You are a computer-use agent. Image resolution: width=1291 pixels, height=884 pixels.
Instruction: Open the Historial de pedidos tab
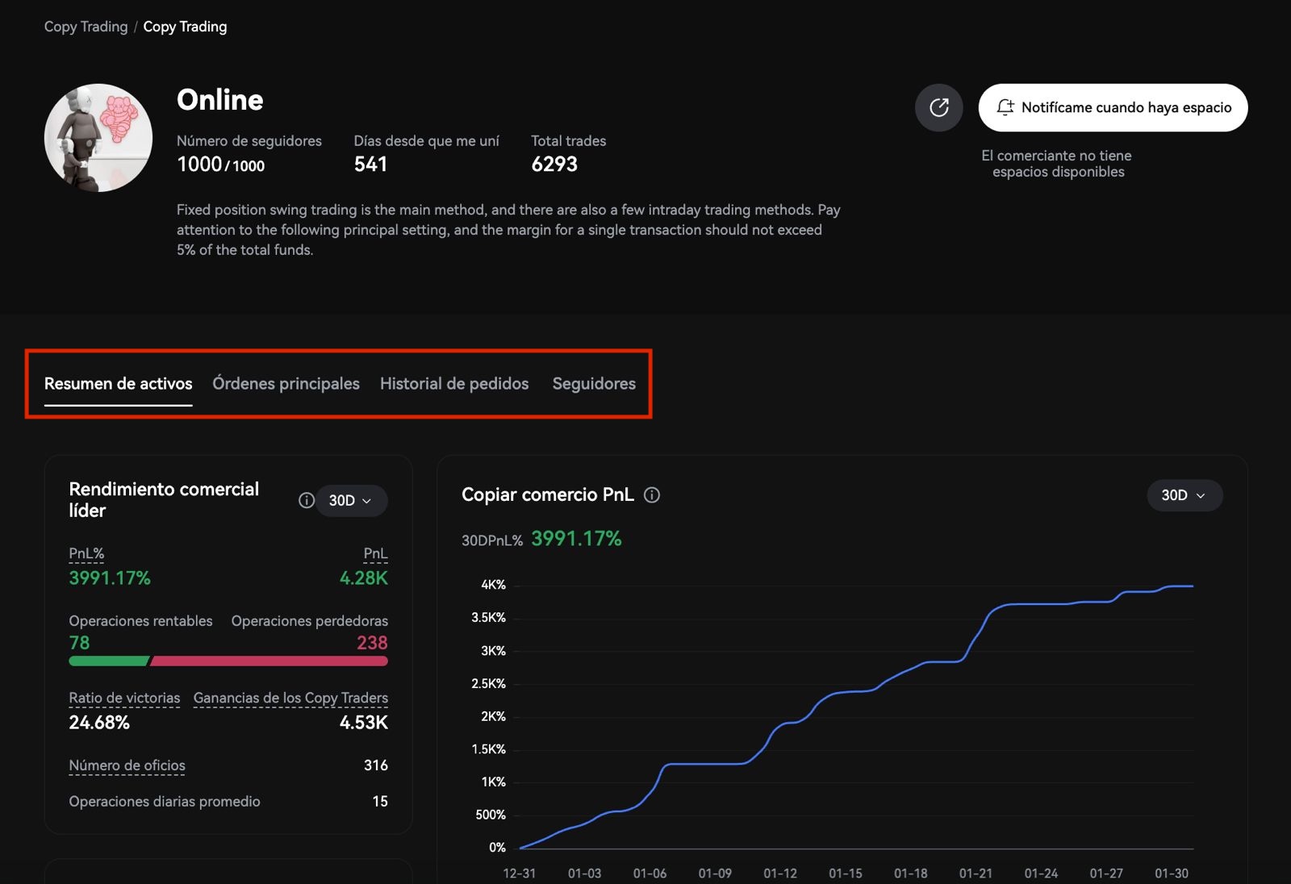pyautogui.click(x=454, y=384)
